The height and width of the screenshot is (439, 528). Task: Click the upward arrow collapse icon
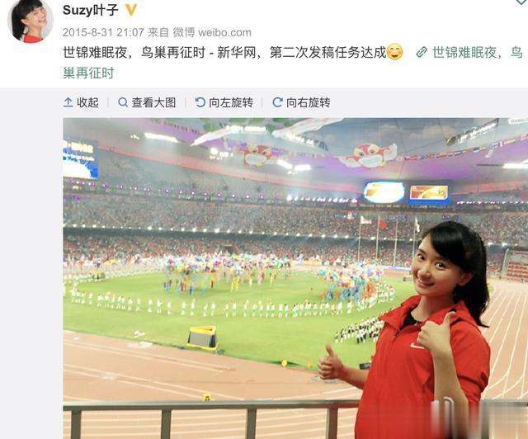coord(68,102)
